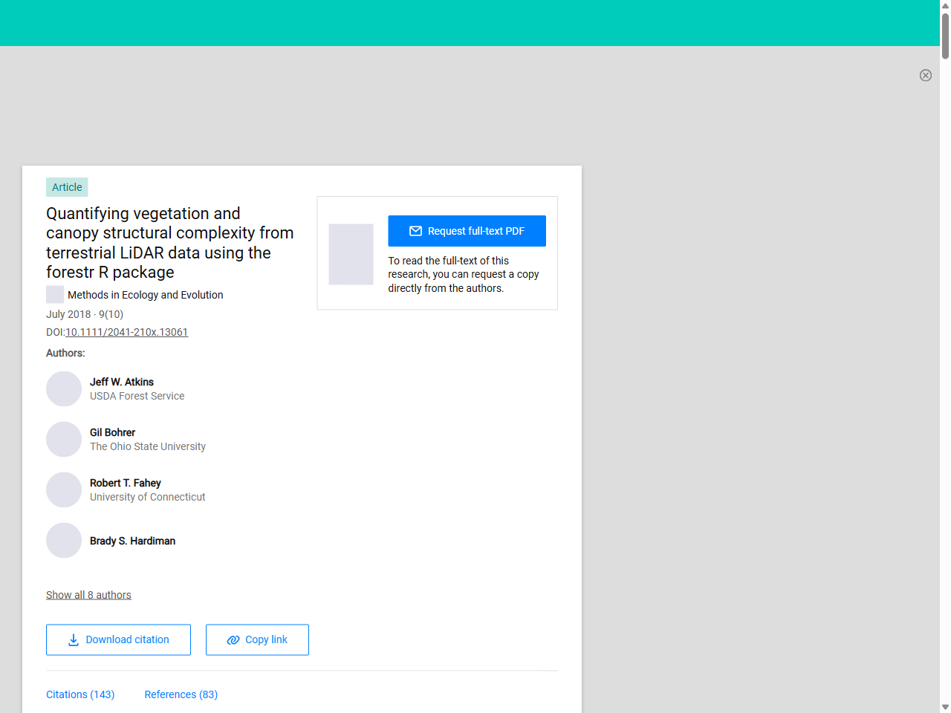Click Gil Bohrer avatar placeholder
Viewport: 951px width, 713px height.
coord(64,440)
